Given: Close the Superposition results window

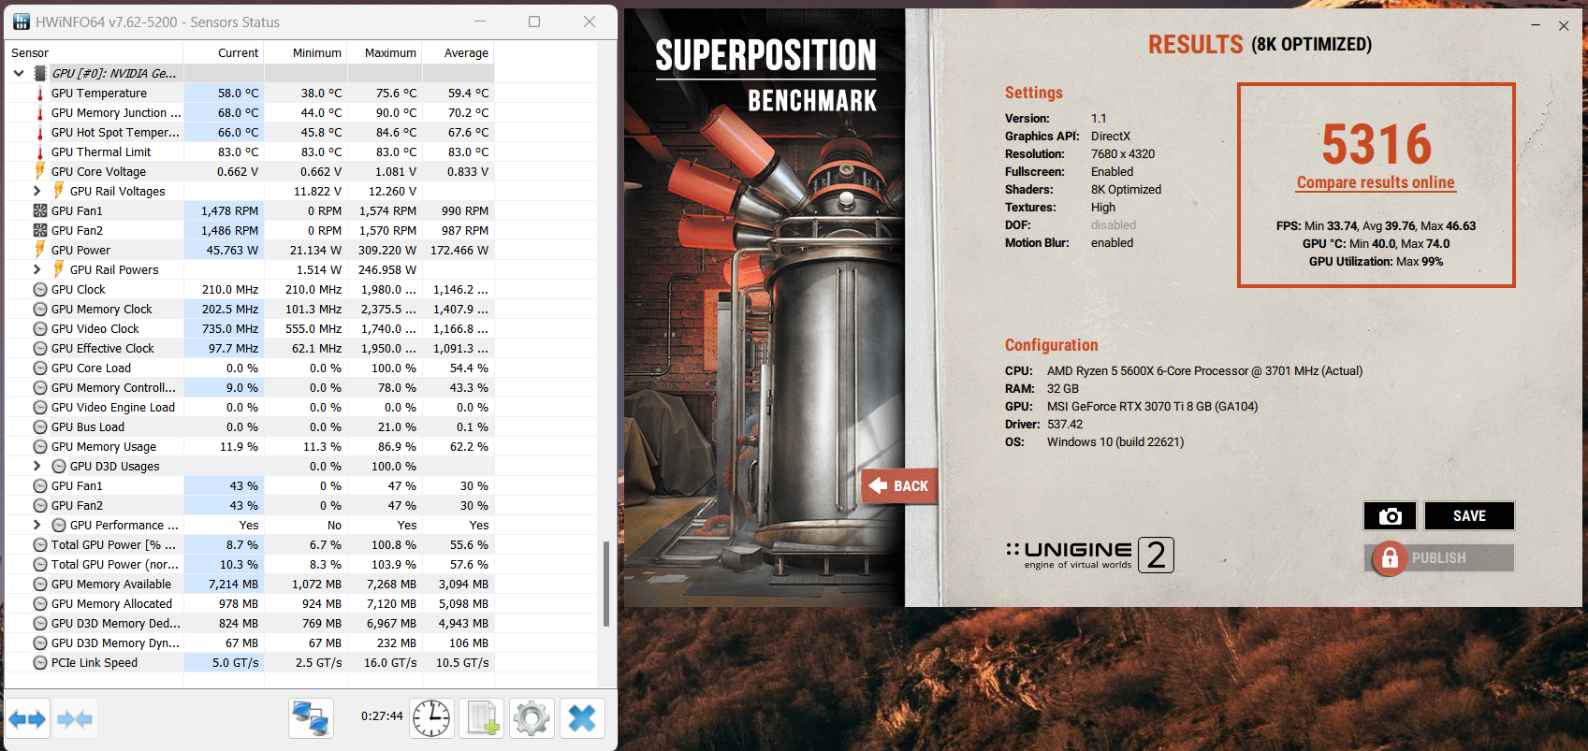Looking at the screenshot, I should (x=1564, y=25).
